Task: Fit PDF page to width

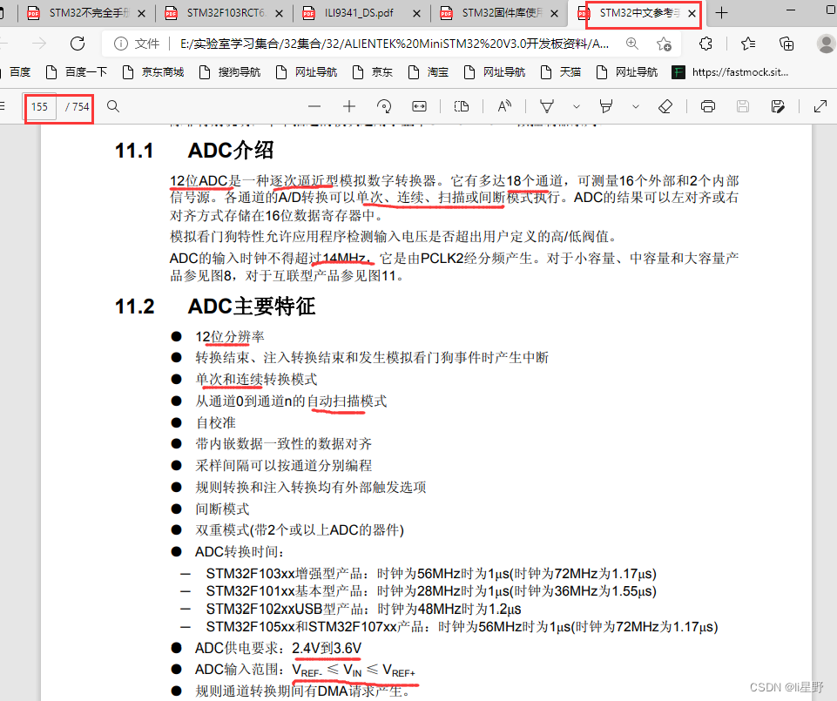Action: click(419, 107)
